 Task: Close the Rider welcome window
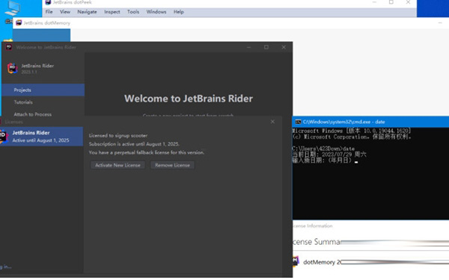point(284,47)
